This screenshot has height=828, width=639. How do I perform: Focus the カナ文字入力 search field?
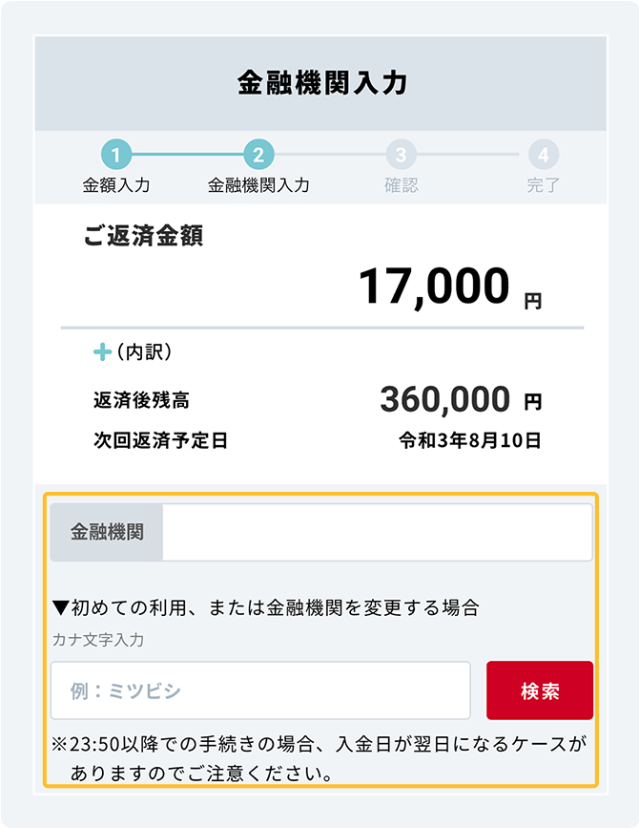[x=260, y=690]
